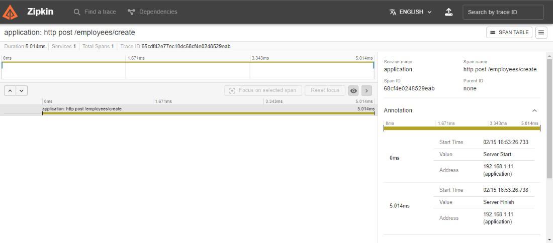The image size is (553, 243).
Task: Click the start time 02/15 16:53:26.738
Action: click(506, 190)
